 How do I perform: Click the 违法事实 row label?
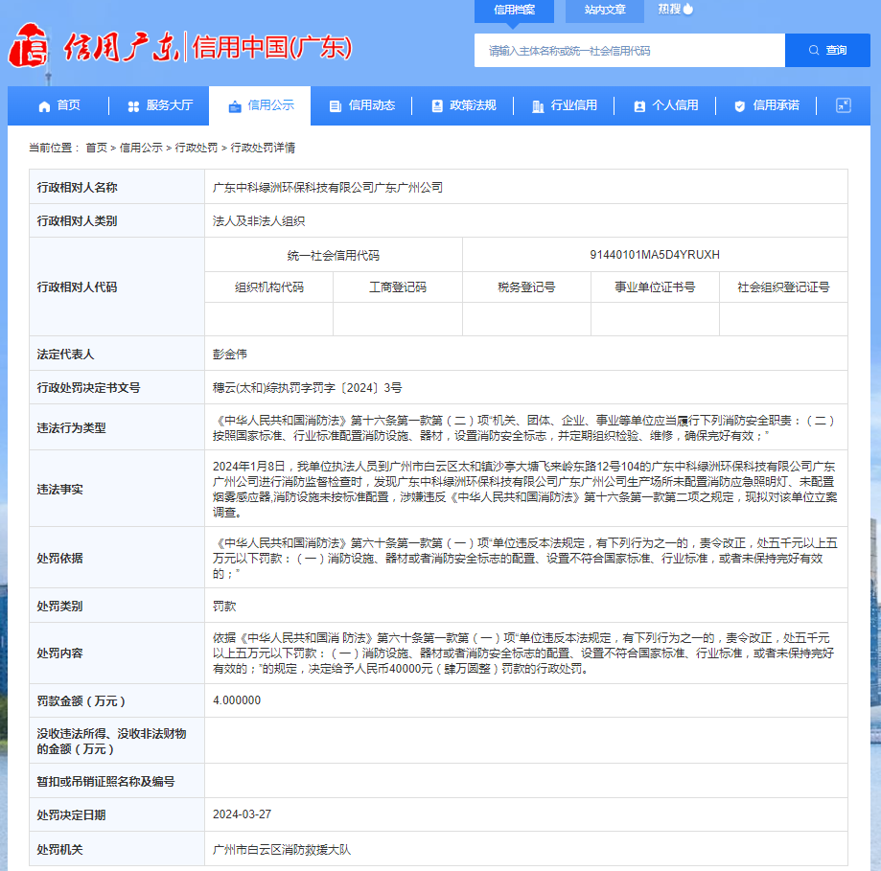(x=59, y=490)
